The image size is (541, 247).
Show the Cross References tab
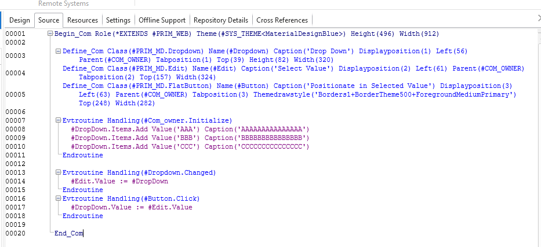pos(282,20)
